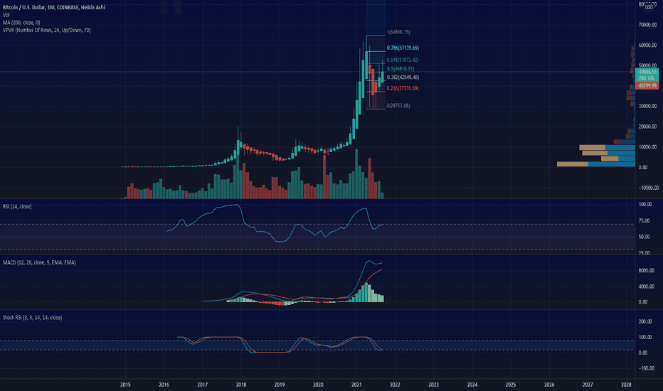Click the red 45299.99 price tag
Image resolution: width=663 pixels, height=391 pixels.
click(x=647, y=86)
